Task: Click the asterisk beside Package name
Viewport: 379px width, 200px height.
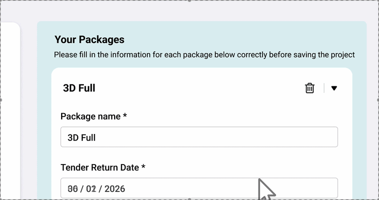Action: [125, 116]
